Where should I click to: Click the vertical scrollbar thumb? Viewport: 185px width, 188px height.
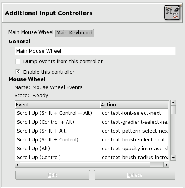173,110
